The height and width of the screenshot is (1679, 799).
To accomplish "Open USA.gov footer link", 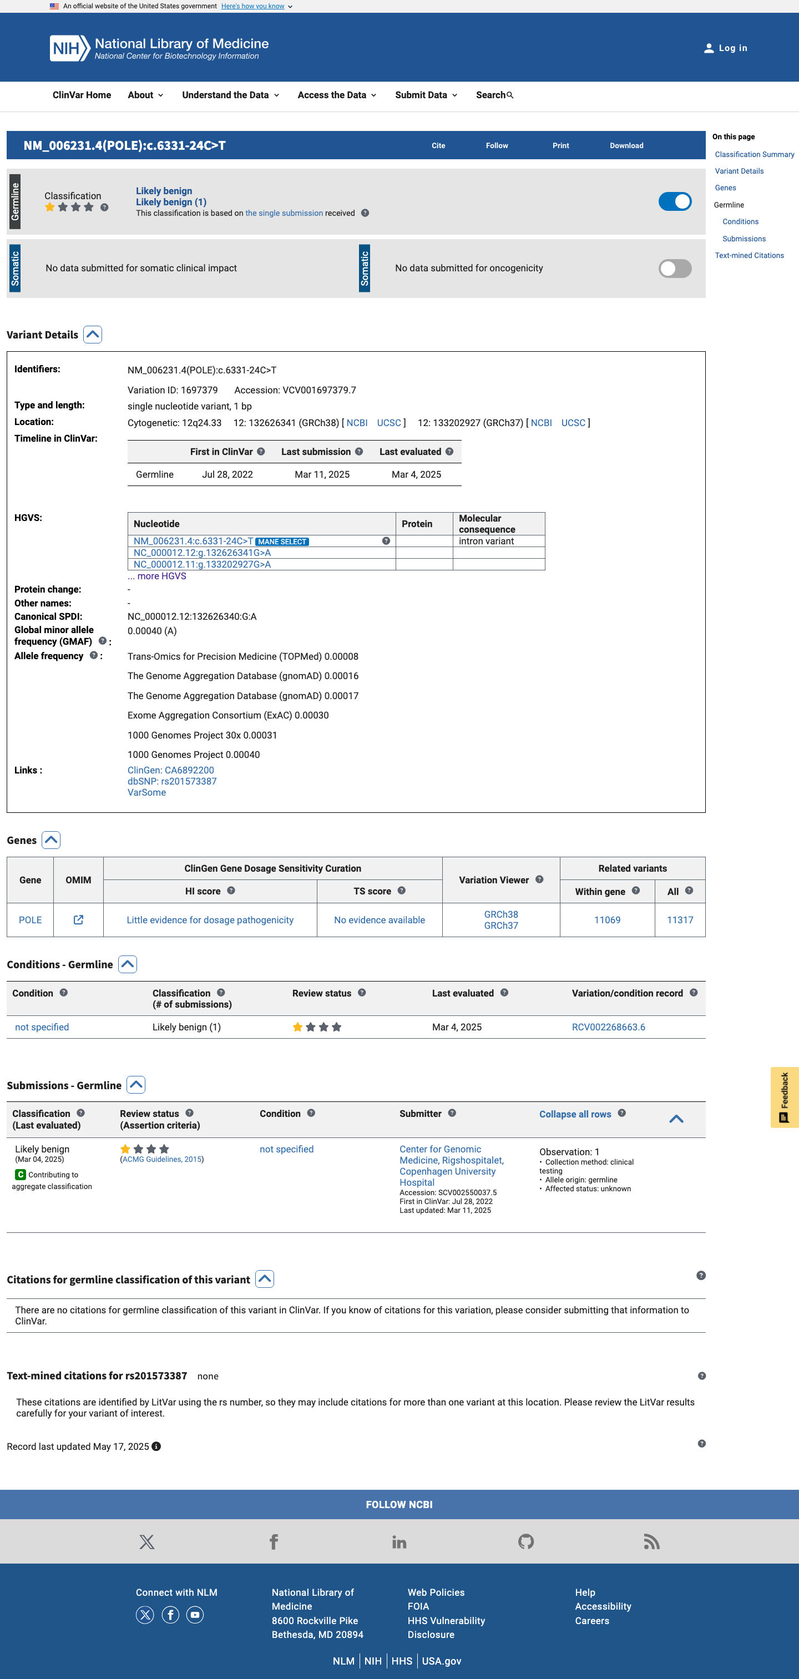I will click(441, 1661).
